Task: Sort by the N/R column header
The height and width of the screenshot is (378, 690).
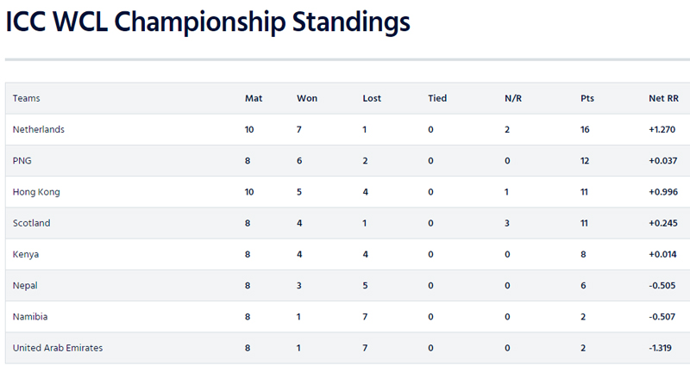Action: (513, 98)
